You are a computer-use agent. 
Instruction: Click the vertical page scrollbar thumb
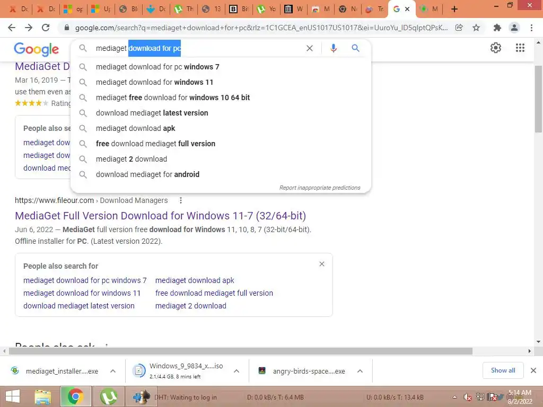tap(538, 99)
